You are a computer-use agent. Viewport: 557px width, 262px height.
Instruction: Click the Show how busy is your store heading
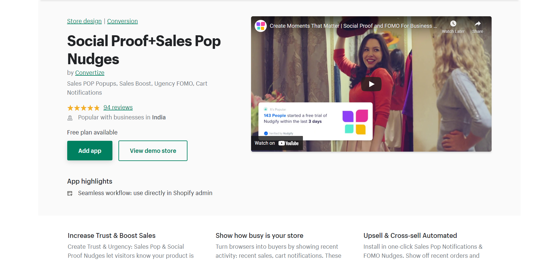(259, 235)
